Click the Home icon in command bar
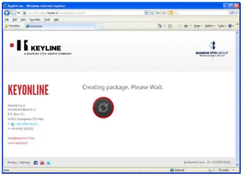This screenshot has height=176, width=243. pyautogui.click(x=159, y=26)
